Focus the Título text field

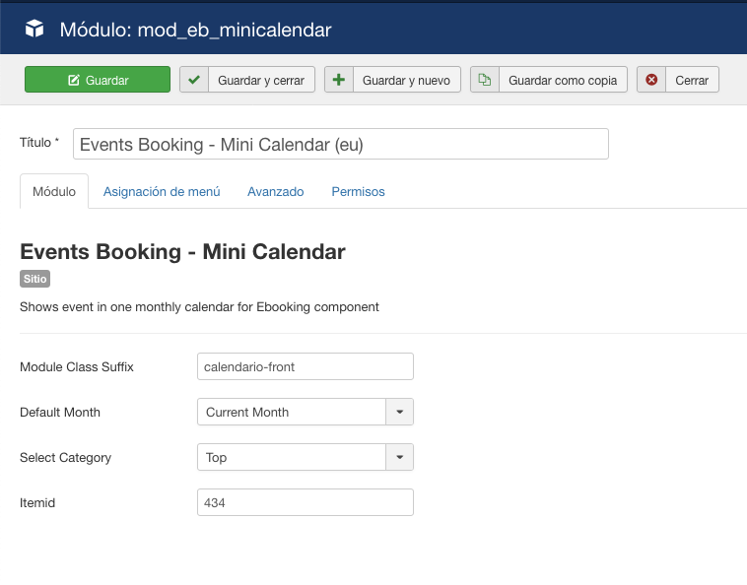(x=340, y=144)
